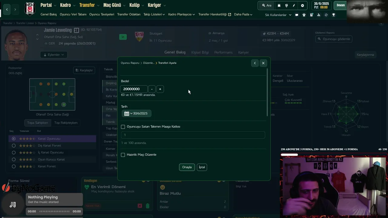This screenshot has height=218, width=388.
Task: Click the Devam continue button
Action: (x=341, y=5)
